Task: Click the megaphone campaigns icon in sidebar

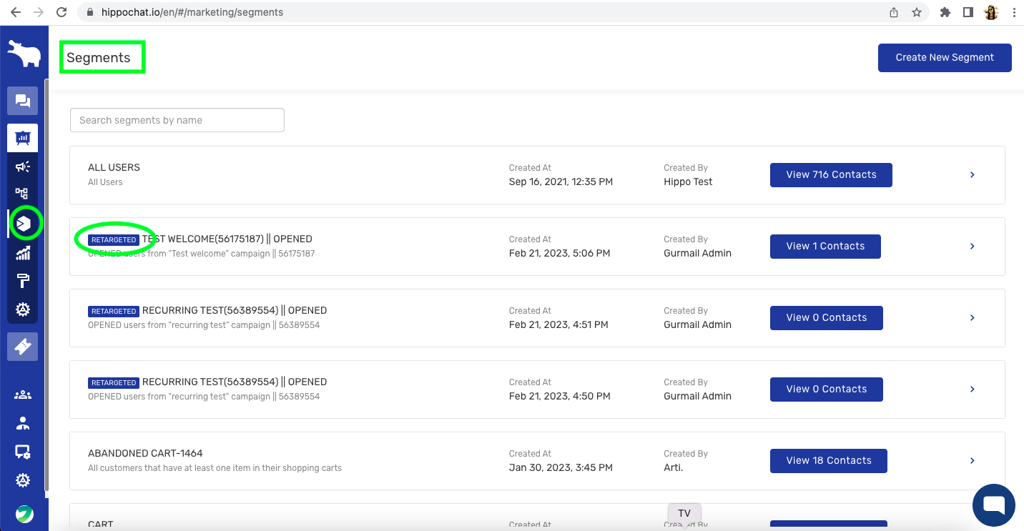Action: coord(22,167)
